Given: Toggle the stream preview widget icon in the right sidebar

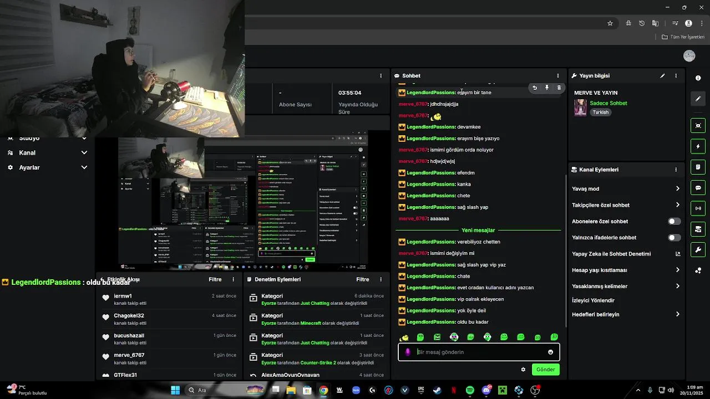Looking at the screenshot, I should (x=698, y=125).
